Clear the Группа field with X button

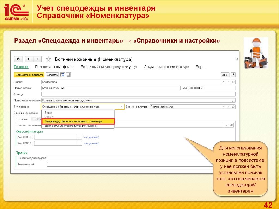click(x=228, y=82)
